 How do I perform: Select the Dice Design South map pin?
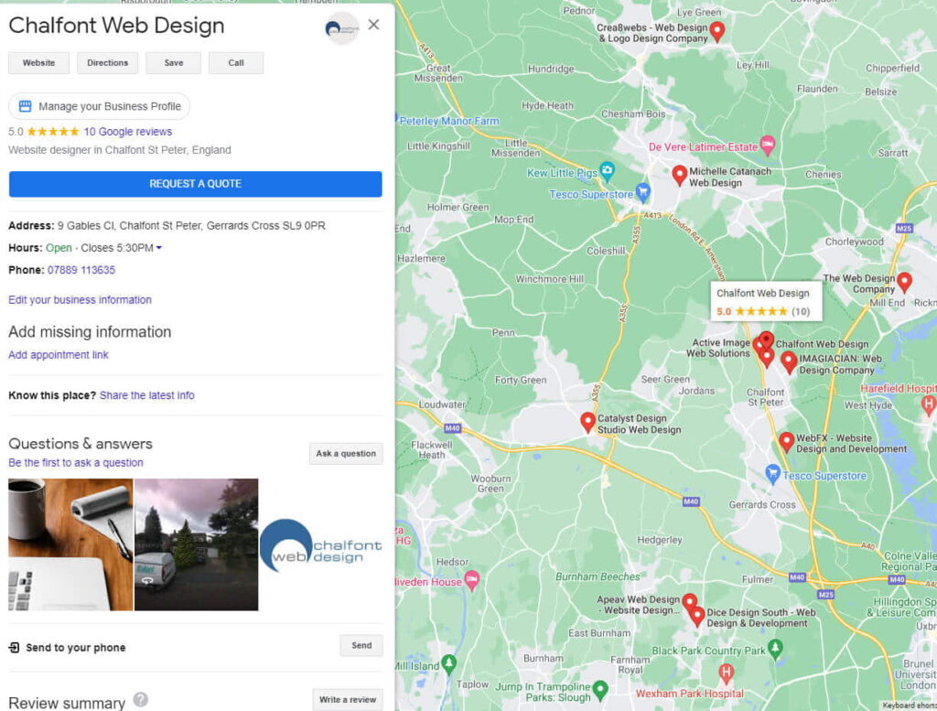(x=697, y=616)
